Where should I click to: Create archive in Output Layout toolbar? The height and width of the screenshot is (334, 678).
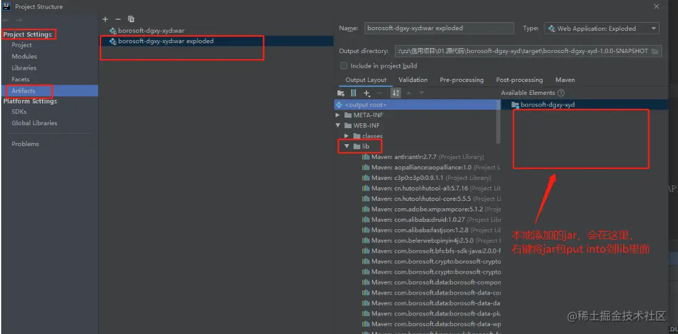click(353, 93)
